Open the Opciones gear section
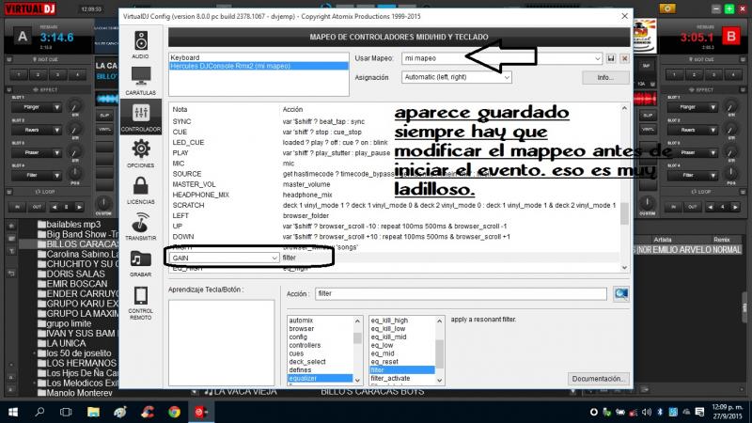The width and height of the screenshot is (752, 423). click(140, 153)
